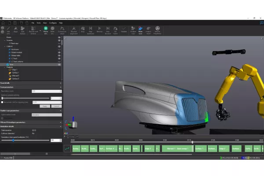This screenshot has height=176, width=264.
Task: Click the Add feature toolbar icon
Action: click(x=23, y=29)
